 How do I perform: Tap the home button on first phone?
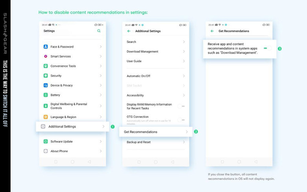coord(72,162)
